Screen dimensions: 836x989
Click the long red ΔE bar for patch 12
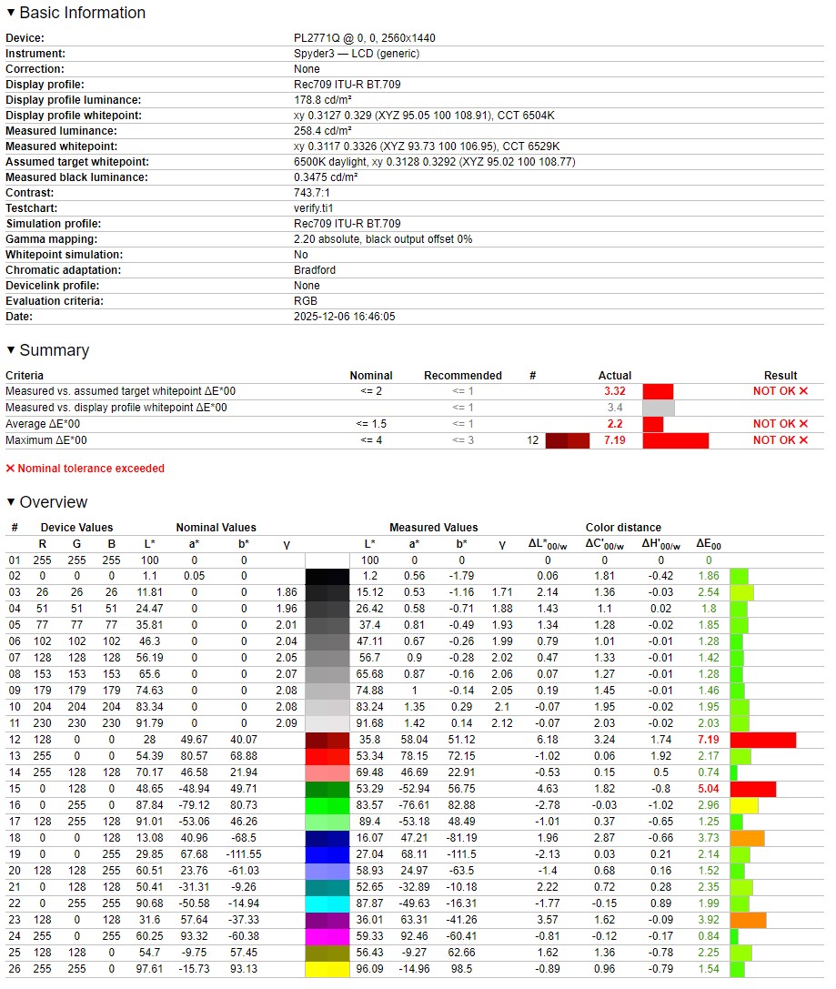pos(762,740)
